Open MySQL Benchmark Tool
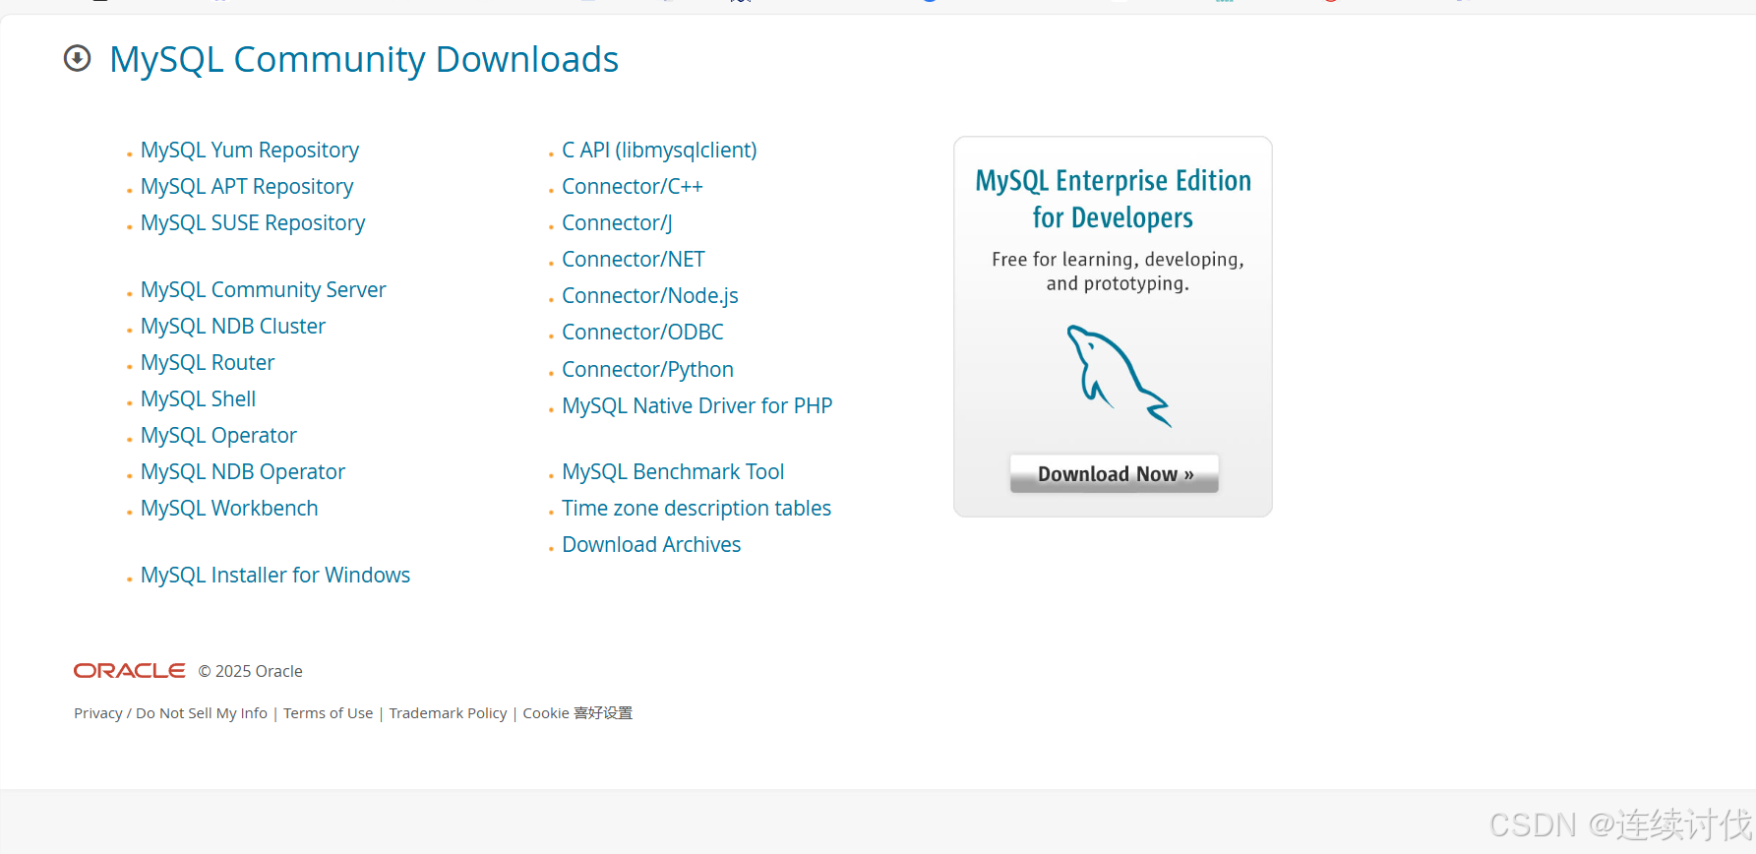Viewport: 1756px width, 854px height. tap(673, 472)
